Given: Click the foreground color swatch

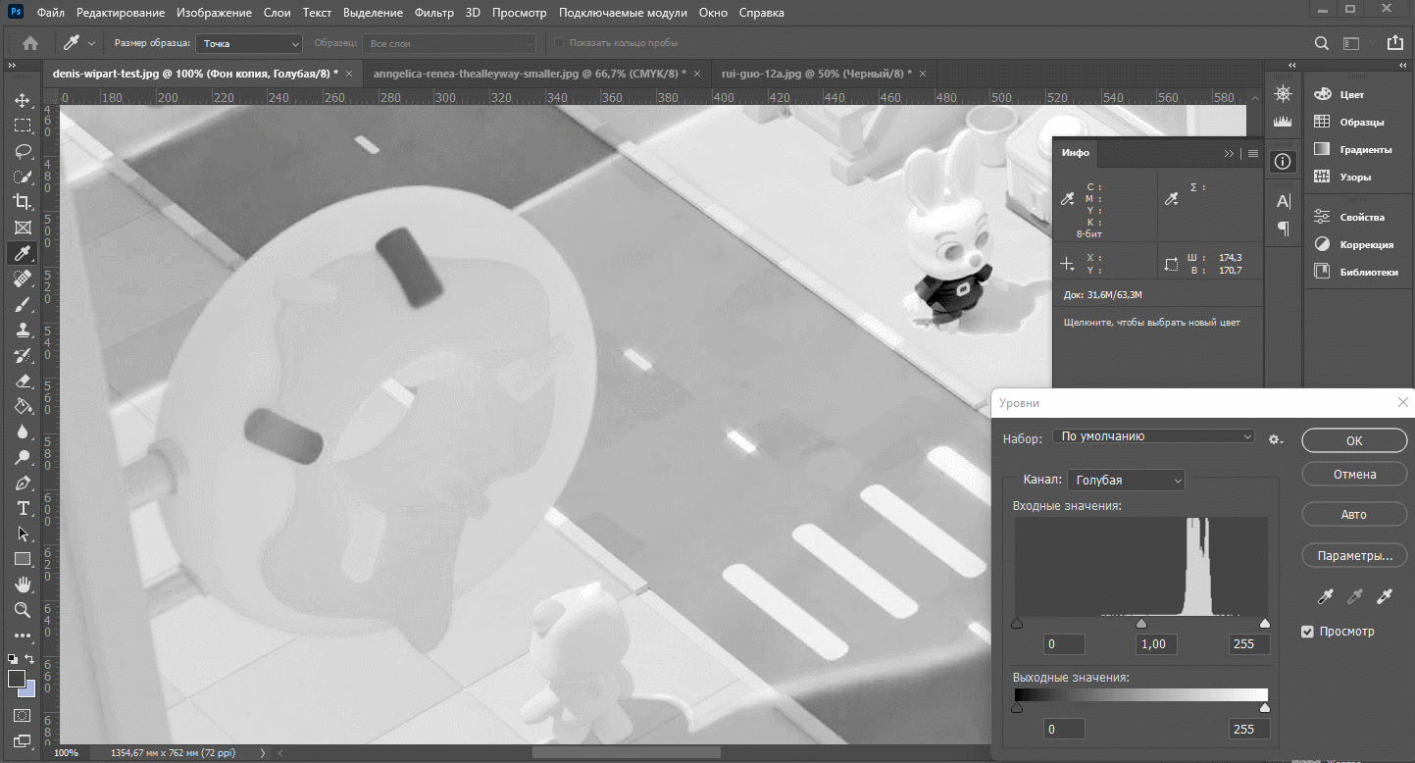Looking at the screenshot, I should tap(16, 678).
